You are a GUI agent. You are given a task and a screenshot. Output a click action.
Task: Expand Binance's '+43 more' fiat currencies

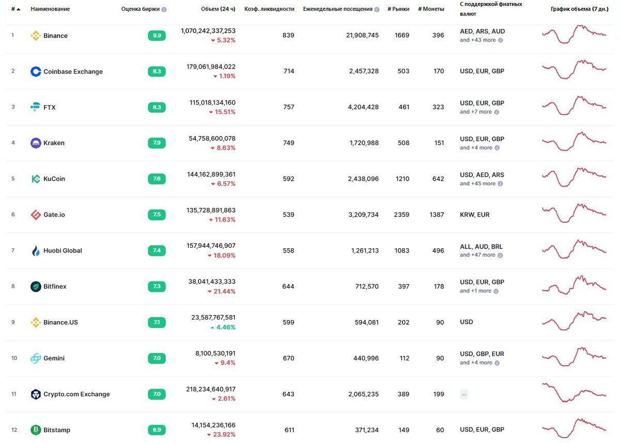pyautogui.click(x=481, y=40)
